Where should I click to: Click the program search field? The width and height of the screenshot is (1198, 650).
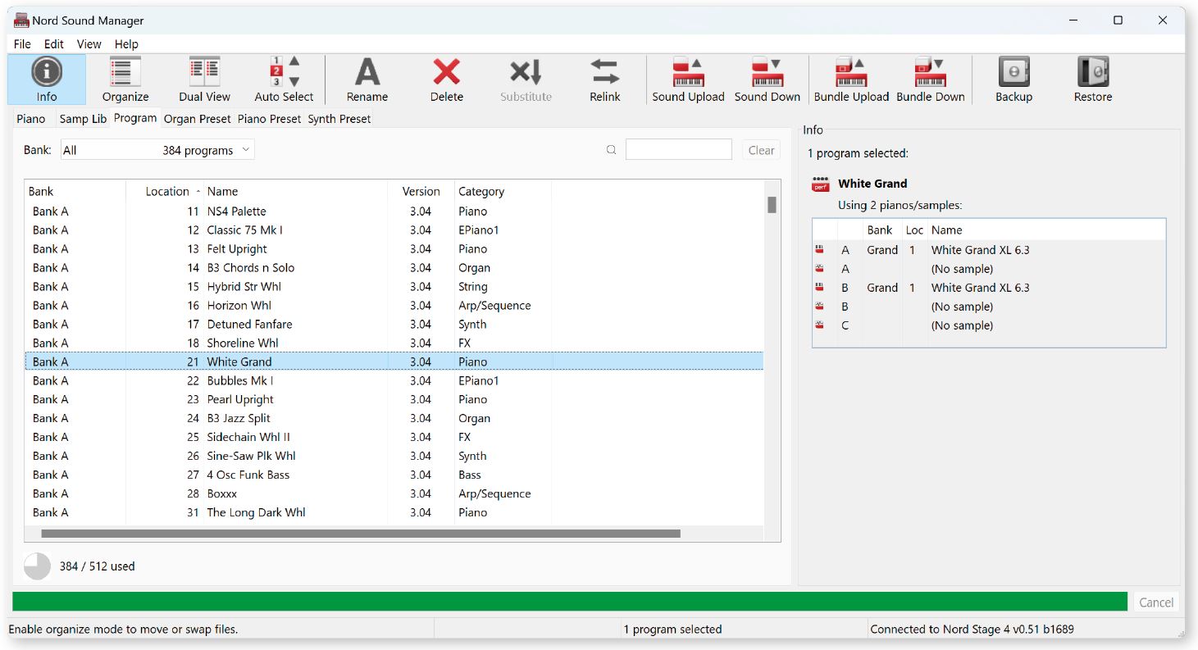[x=679, y=150]
